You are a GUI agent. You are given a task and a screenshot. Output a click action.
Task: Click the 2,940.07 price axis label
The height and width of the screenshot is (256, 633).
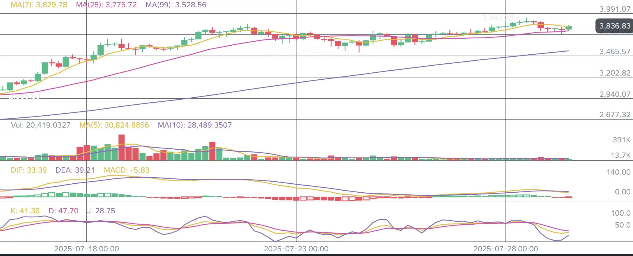615,94
